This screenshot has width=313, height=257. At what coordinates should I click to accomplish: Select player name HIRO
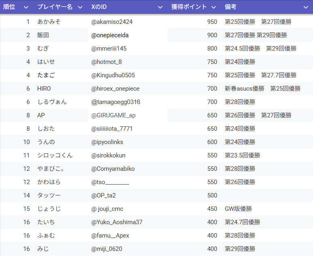point(44,89)
